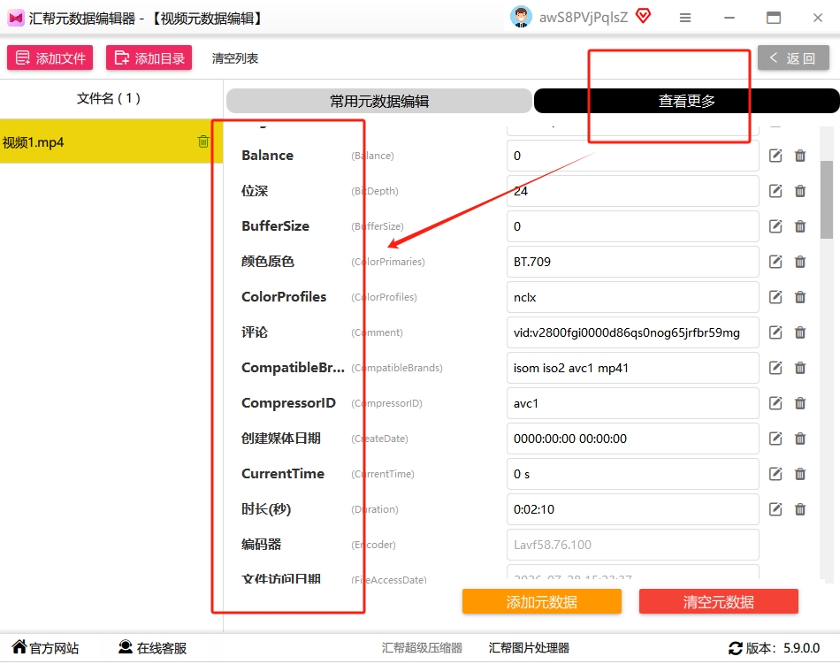Delete the ColorProfiles metadata row
Viewport: 840px width, 664px height.
(800, 297)
